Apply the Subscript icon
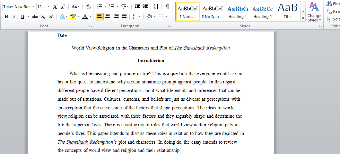340x154 pixels. 43,17
